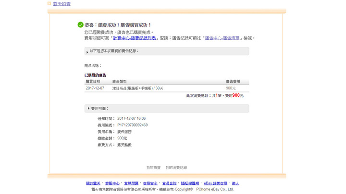Click the 廣告類型 column header

click(120, 82)
